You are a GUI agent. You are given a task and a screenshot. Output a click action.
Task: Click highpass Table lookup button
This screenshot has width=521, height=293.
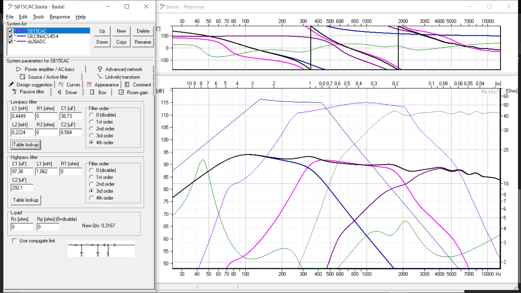click(26, 200)
